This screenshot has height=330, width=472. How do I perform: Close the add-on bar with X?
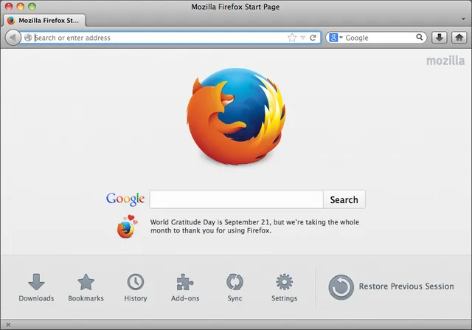(x=8, y=325)
